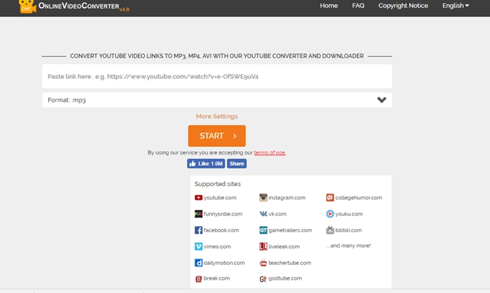Click the 'Supported sites' heading
Viewport: 490px width, 293px height.
[x=218, y=184]
